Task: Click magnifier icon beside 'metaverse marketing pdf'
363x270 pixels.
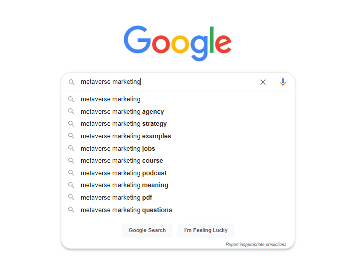Action: [71, 197]
